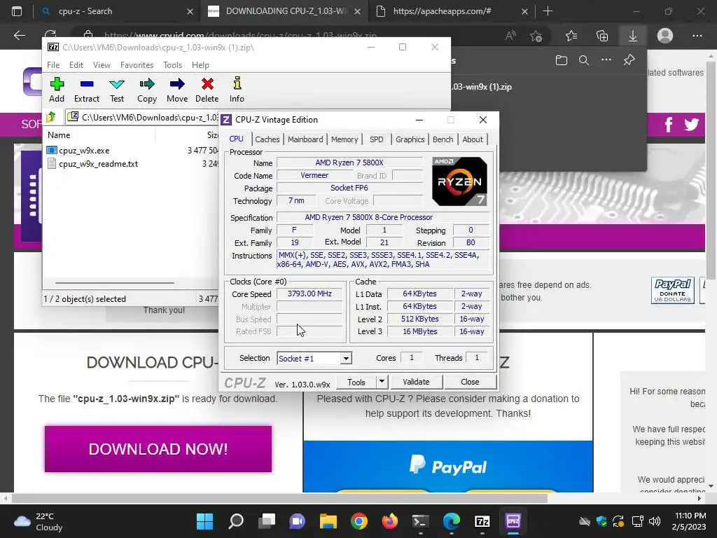The image size is (717, 538).
Task: Open Edge Collections icon
Action: coord(602,36)
